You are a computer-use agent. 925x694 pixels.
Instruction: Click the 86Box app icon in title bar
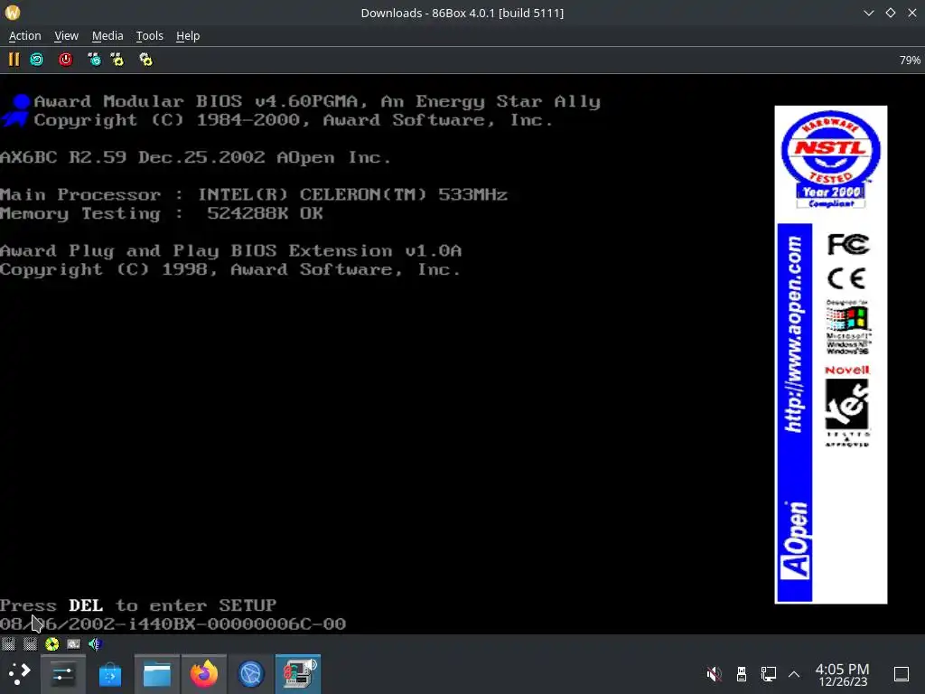click(13, 13)
